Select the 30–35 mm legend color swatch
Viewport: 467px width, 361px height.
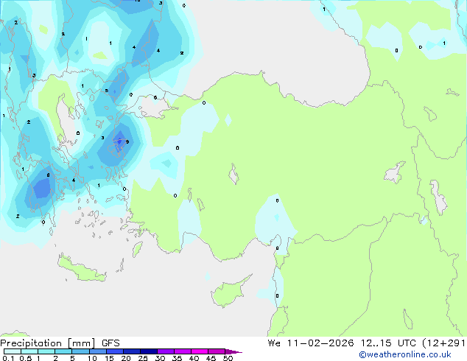pyautogui.click(x=165, y=351)
